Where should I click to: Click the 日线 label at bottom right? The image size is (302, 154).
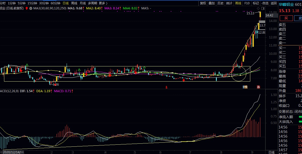click(x=271, y=152)
